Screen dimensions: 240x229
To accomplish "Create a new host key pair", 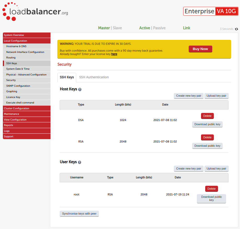I will [x=188, y=96].
